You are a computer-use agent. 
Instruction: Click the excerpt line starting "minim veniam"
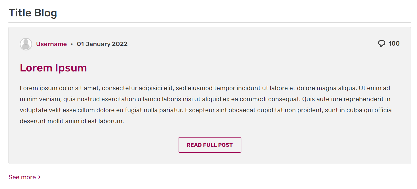tap(205, 99)
